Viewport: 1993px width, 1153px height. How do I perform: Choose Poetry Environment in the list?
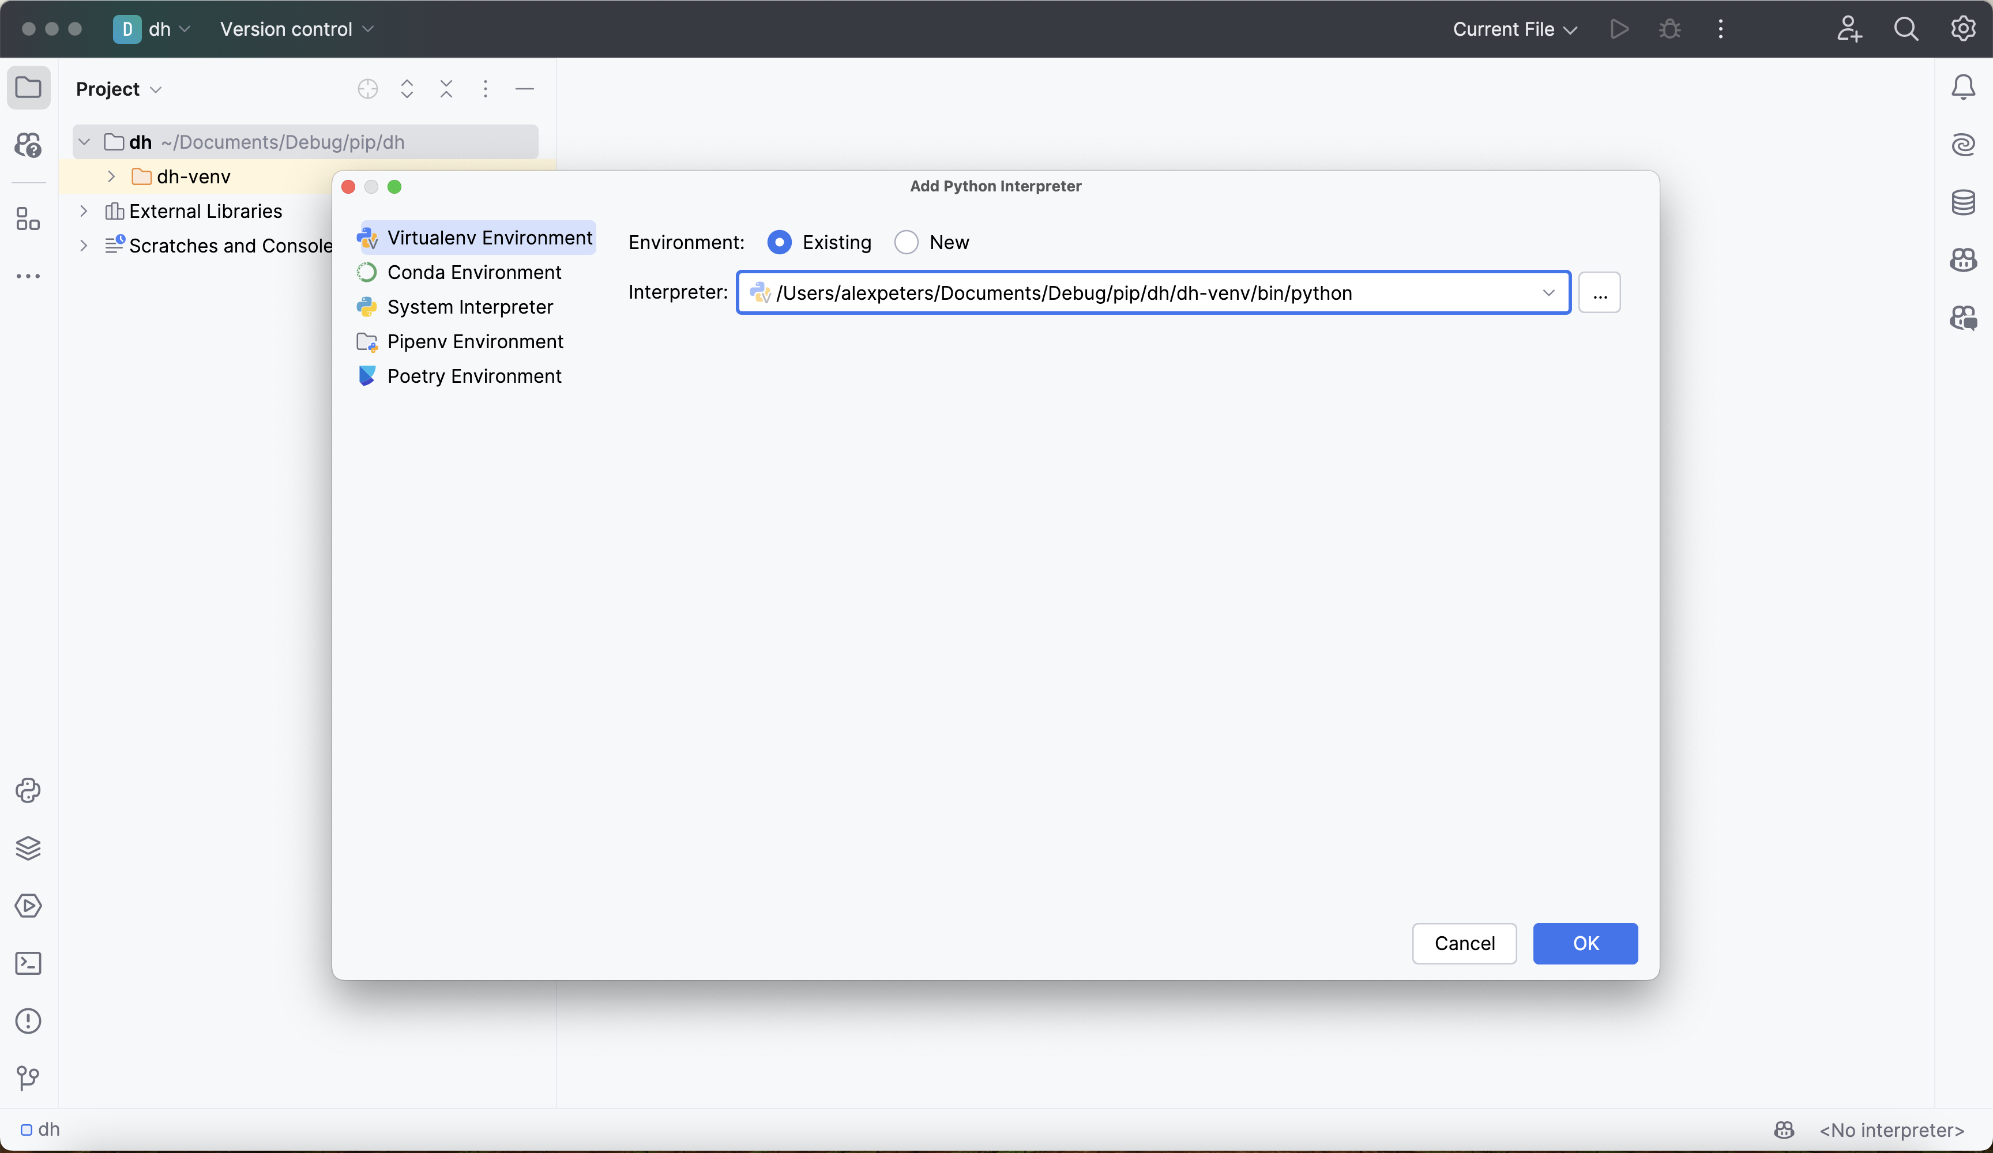(473, 376)
